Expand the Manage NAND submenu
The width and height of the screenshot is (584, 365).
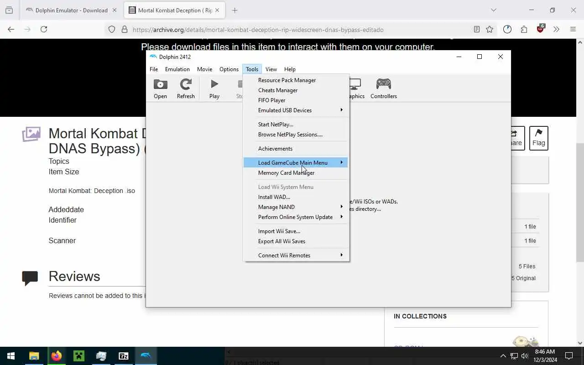pyautogui.click(x=296, y=207)
